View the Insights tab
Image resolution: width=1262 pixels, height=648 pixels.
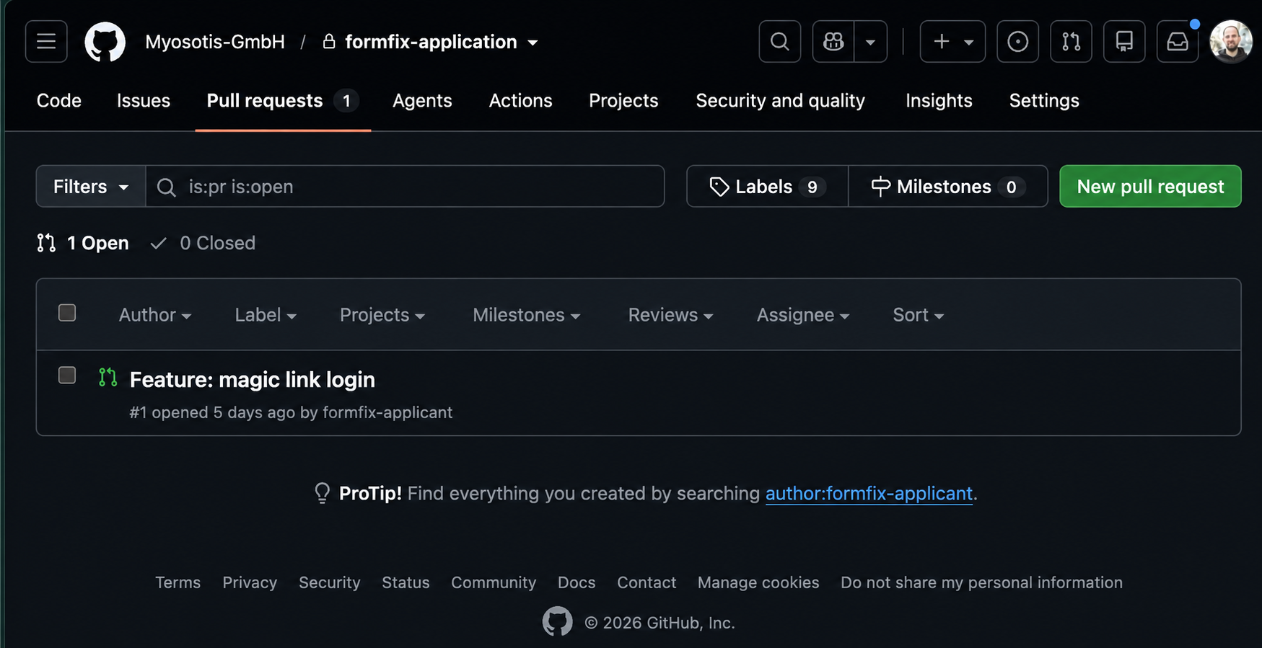(939, 100)
